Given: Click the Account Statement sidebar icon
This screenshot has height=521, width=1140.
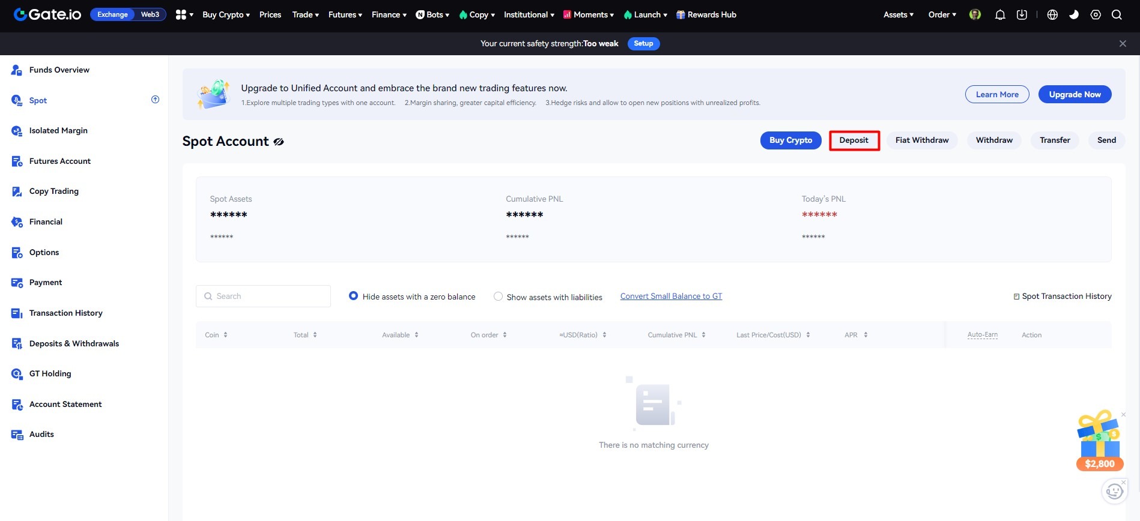Looking at the screenshot, I should (x=17, y=405).
